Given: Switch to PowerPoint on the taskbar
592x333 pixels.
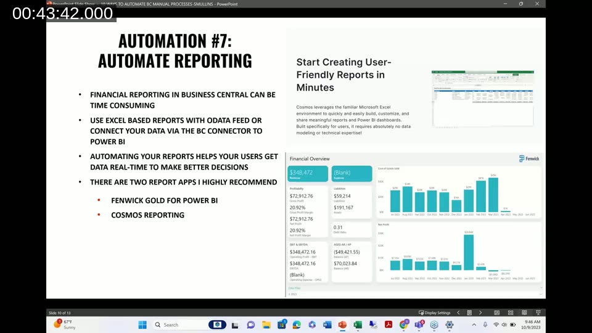Looking at the screenshot, I should coord(342,325).
